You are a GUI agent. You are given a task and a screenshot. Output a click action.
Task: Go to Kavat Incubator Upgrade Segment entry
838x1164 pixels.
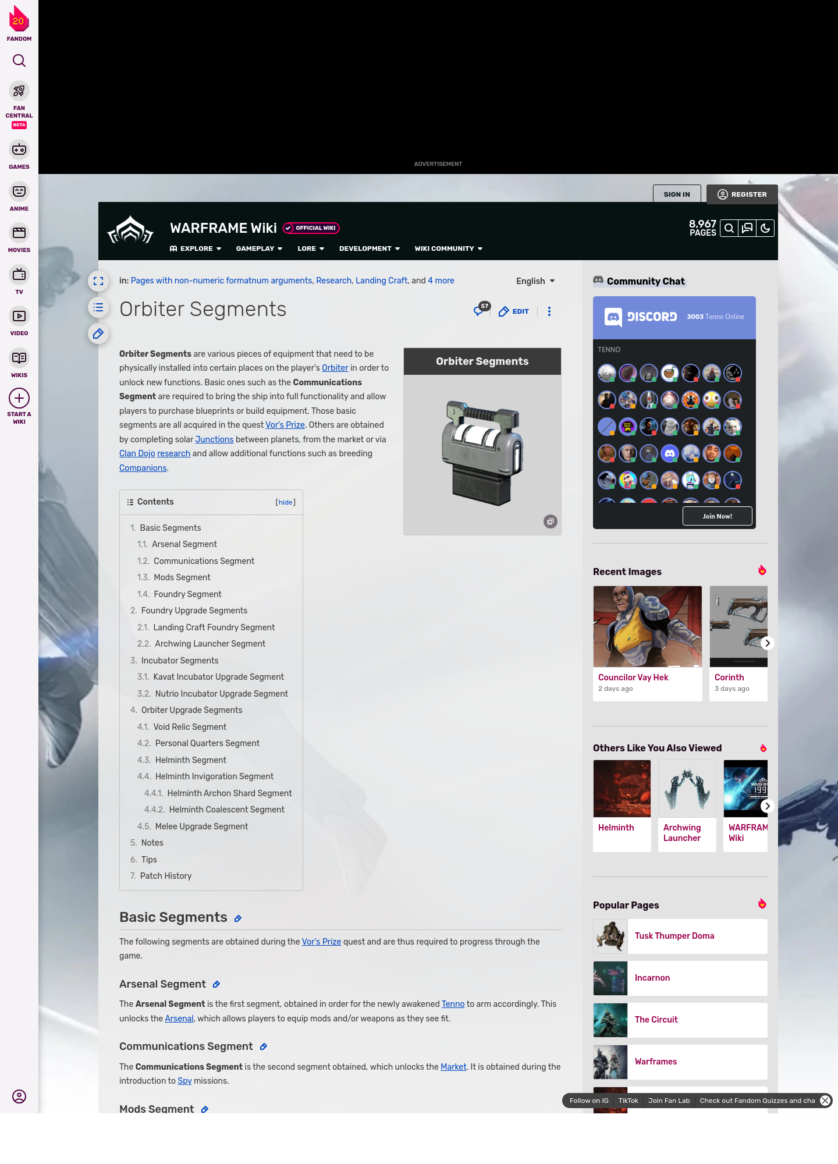pos(211,677)
